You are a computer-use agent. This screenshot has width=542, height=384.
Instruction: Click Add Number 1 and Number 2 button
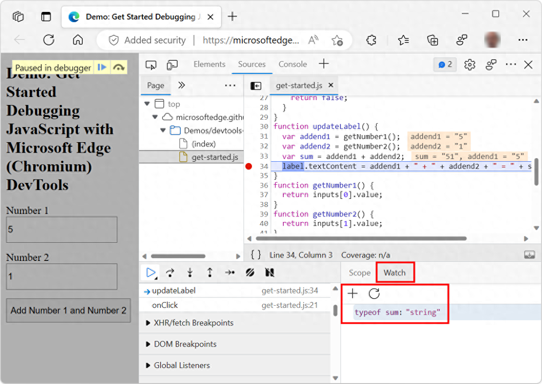68,310
